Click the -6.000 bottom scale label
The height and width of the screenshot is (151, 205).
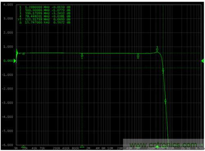point(7,145)
